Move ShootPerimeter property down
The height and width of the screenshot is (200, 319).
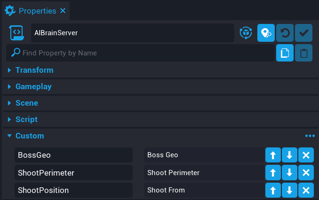coord(289,173)
